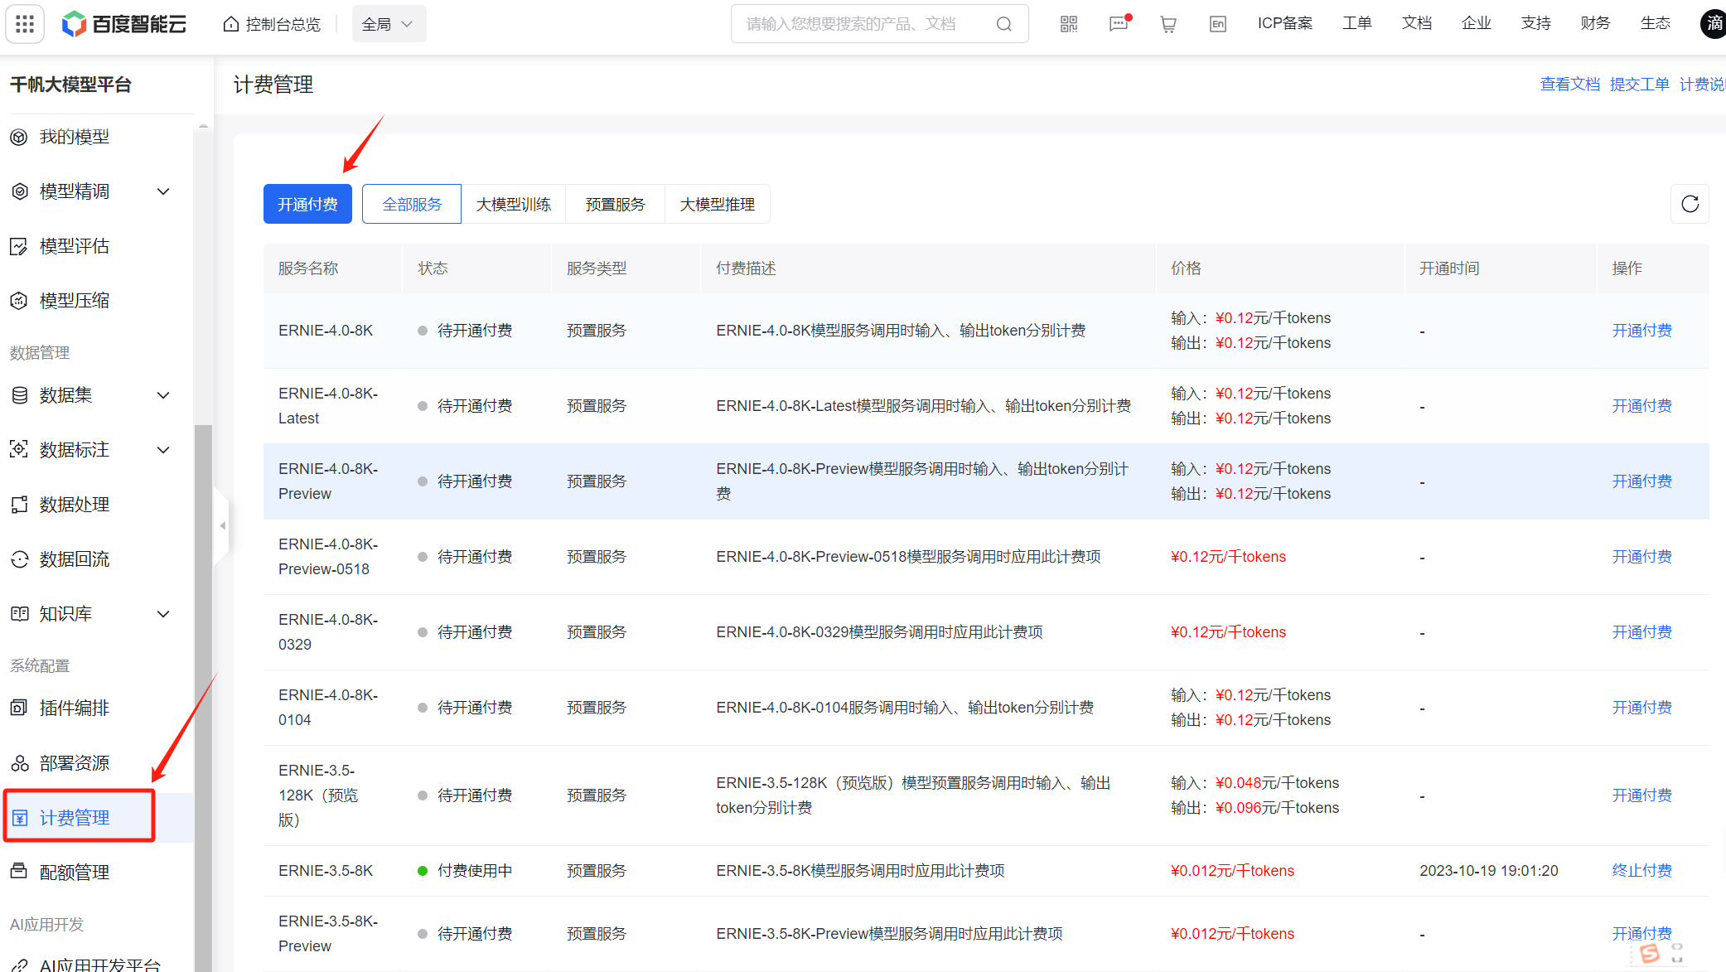
Task: Click 查看文档 link
Action: 1570,85
